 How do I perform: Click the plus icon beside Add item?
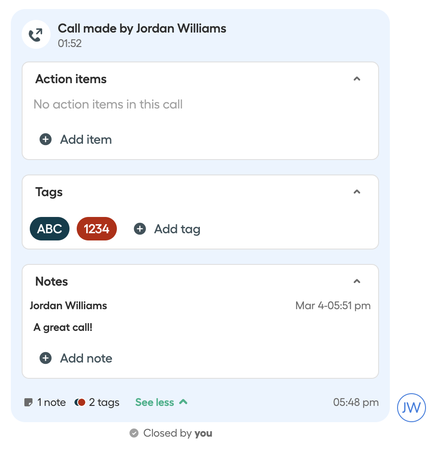click(x=46, y=140)
